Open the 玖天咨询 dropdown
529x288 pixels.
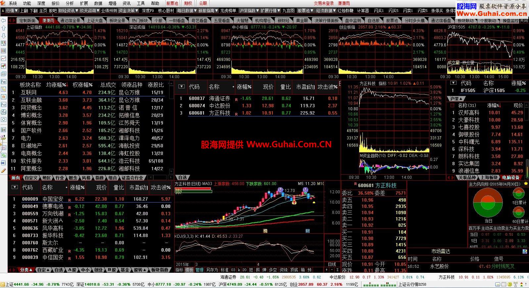90,11
